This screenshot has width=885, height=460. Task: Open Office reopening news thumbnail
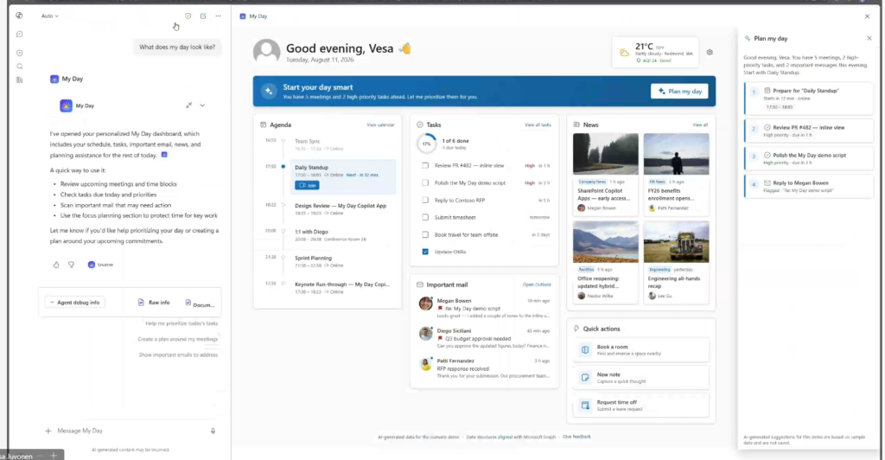click(606, 241)
